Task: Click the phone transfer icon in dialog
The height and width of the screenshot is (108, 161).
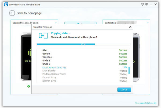Action: 43,36
